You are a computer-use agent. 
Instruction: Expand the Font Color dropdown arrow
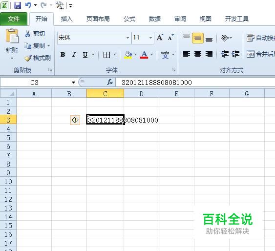152,55
